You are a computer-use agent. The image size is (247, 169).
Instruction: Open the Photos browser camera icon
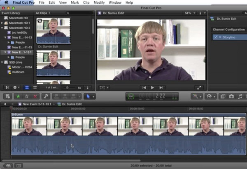point(231,96)
